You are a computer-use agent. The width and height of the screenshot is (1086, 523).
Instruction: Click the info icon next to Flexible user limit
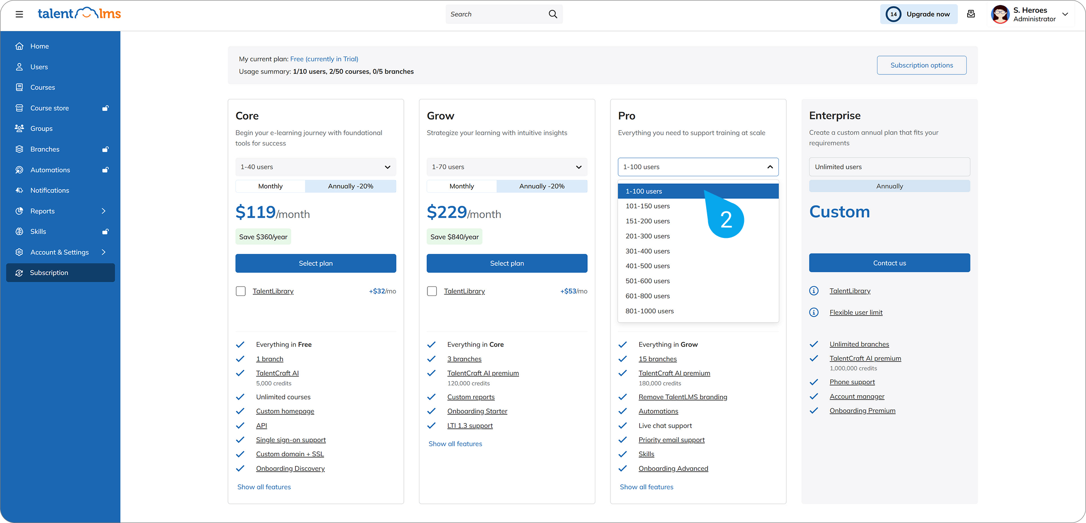(814, 312)
